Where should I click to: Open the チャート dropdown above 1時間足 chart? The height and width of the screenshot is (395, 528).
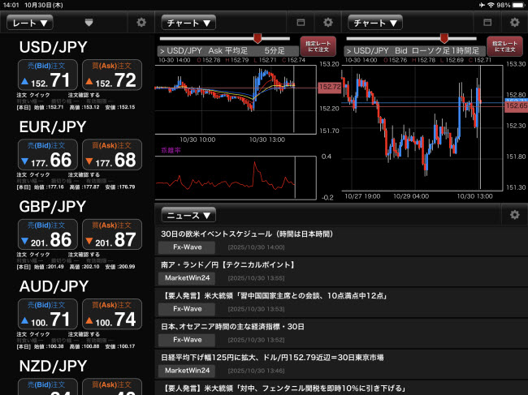pyautogui.click(x=375, y=23)
